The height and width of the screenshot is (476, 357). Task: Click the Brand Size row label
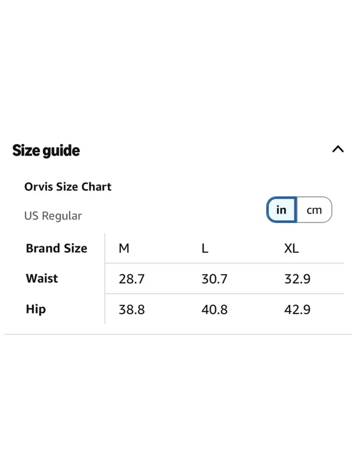click(x=57, y=248)
